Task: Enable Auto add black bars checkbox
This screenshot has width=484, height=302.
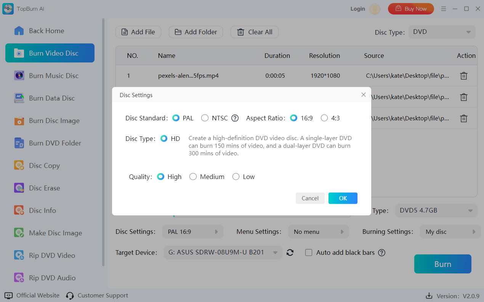Action: coord(309,252)
